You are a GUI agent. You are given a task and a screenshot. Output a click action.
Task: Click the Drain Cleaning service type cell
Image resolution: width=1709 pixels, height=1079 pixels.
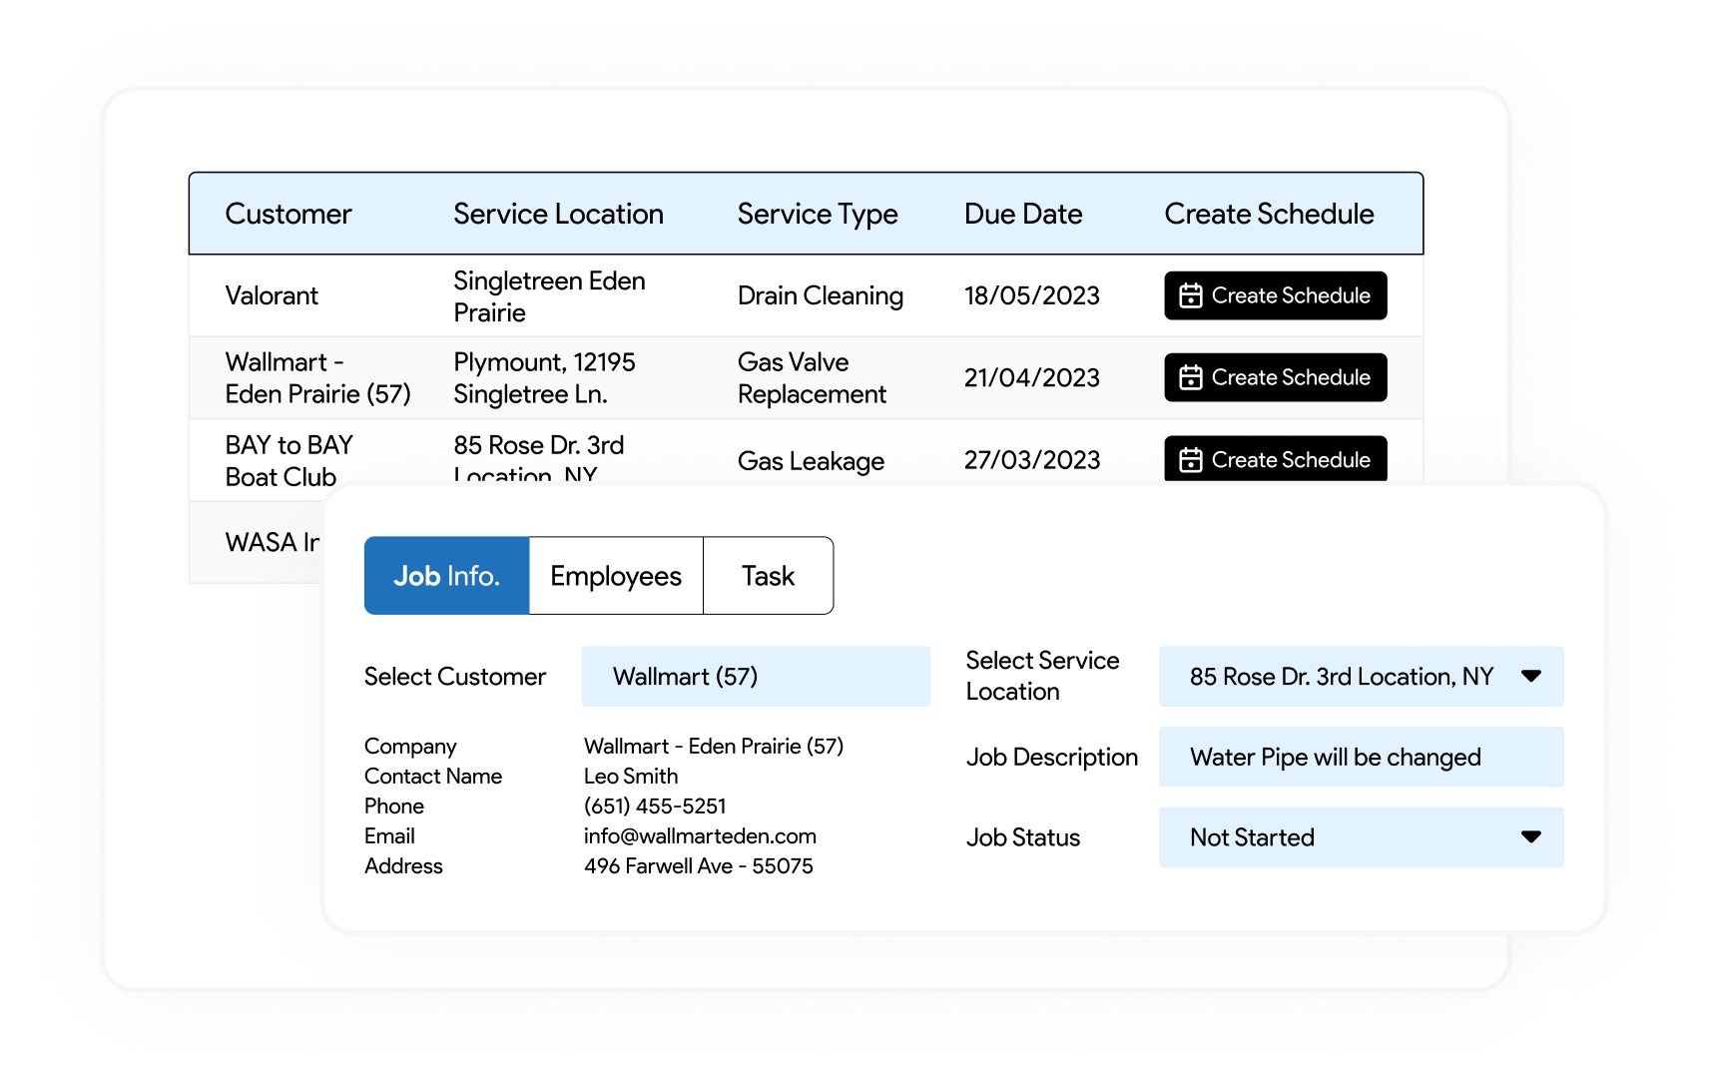pos(821,295)
